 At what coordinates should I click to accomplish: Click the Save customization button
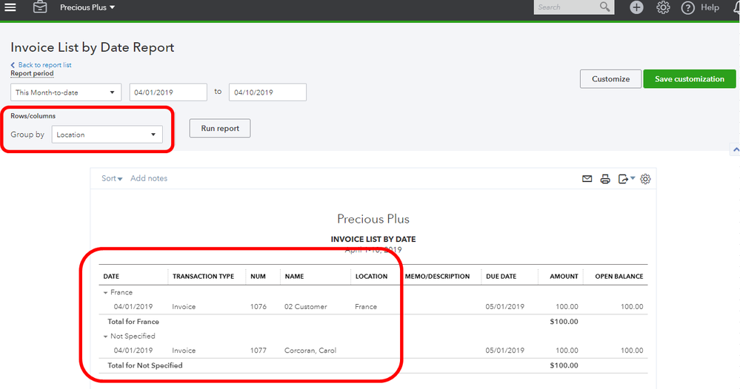690,79
